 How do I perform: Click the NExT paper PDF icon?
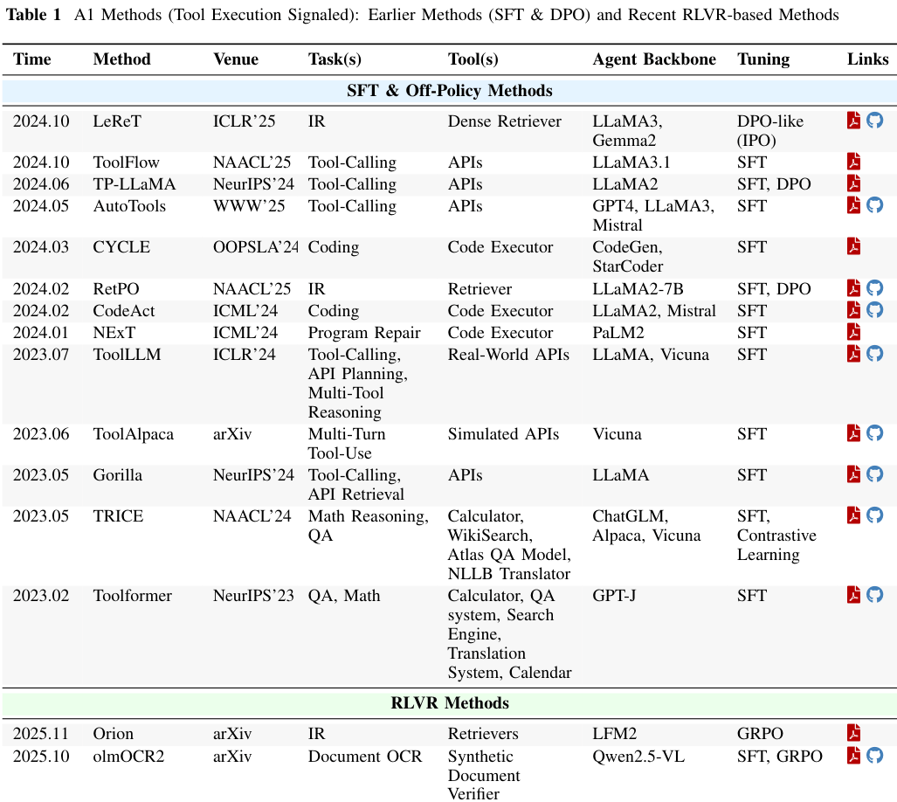coord(854,332)
